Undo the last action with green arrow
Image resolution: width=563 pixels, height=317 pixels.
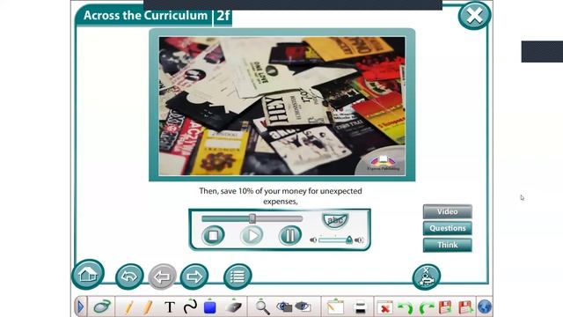click(x=406, y=308)
